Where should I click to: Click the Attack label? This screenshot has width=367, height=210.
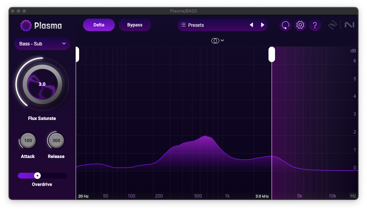click(x=28, y=156)
